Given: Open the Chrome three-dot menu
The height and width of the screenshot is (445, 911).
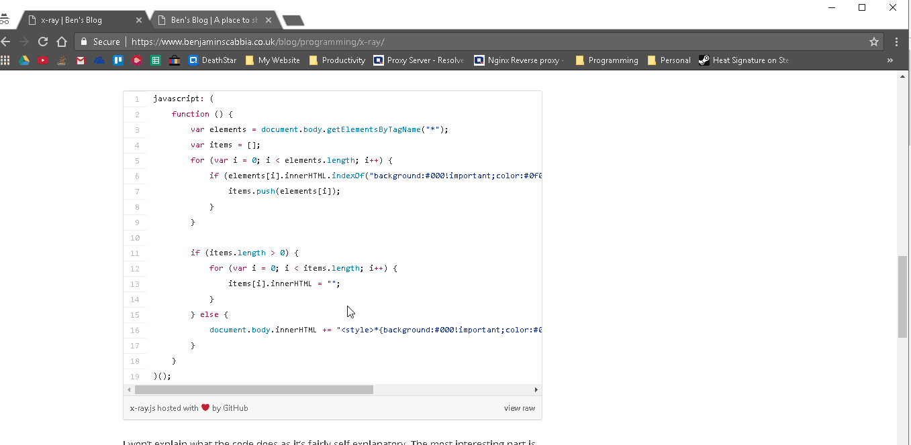Looking at the screenshot, I should [897, 42].
